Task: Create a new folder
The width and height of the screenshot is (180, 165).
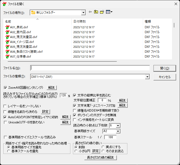Action: pos(102,12)
